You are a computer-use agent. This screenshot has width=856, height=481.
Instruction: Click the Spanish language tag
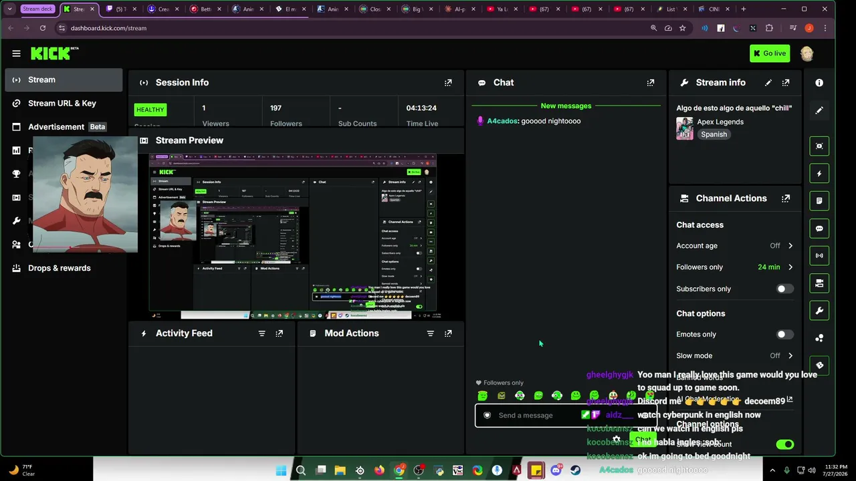[714, 134]
